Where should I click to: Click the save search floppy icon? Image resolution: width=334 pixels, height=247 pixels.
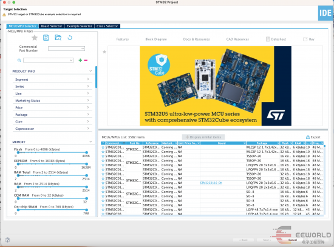46,38
